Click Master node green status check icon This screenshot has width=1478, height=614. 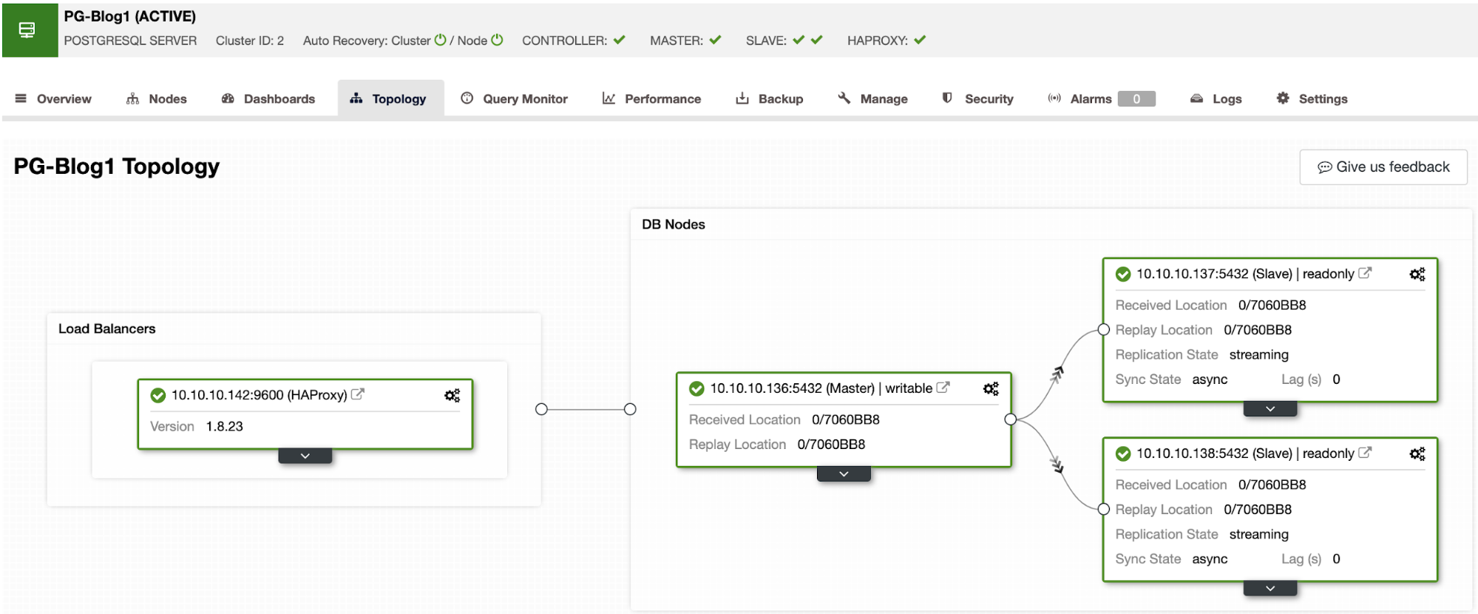pyautogui.click(x=696, y=389)
